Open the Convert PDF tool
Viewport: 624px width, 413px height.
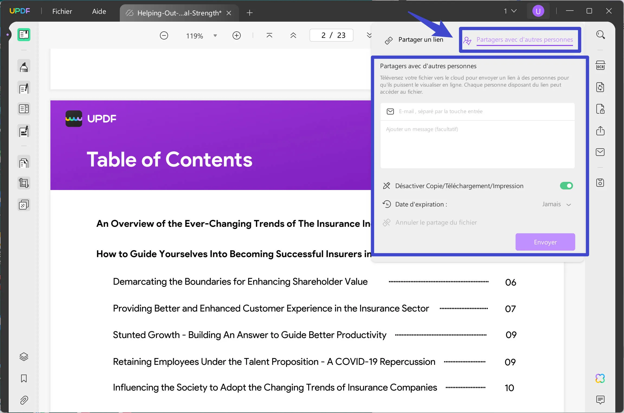(x=600, y=87)
